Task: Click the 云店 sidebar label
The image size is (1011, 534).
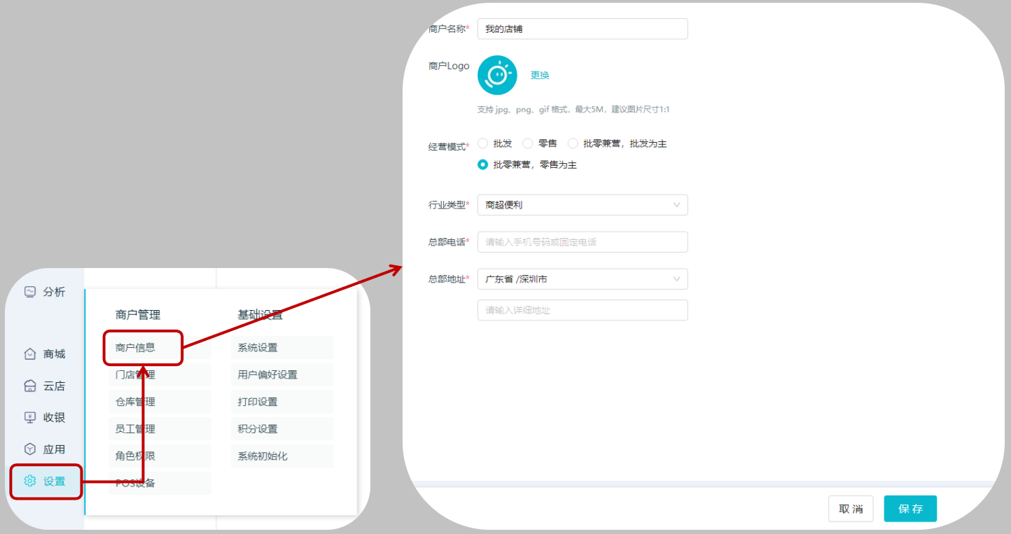Action: pyautogui.click(x=54, y=386)
